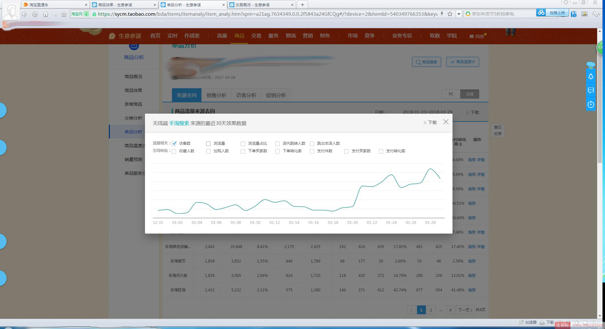
Task: Enable the 收藏人数 checkbox
Action: pyautogui.click(x=174, y=151)
